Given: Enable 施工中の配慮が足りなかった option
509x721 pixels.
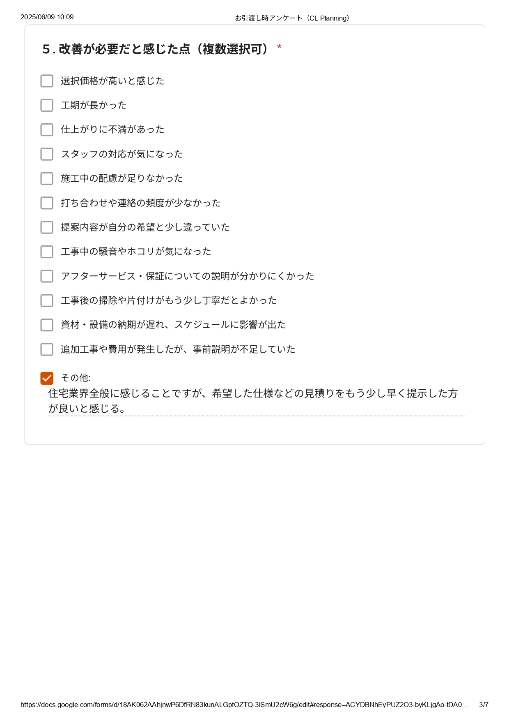Looking at the screenshot, I should 47,178.
